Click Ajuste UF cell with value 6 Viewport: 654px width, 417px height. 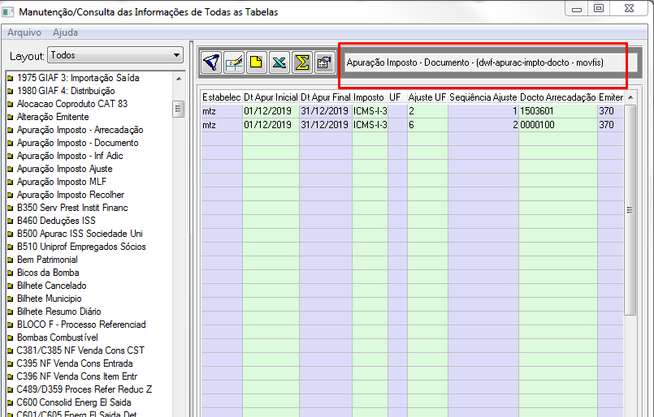tap(427, 125)
